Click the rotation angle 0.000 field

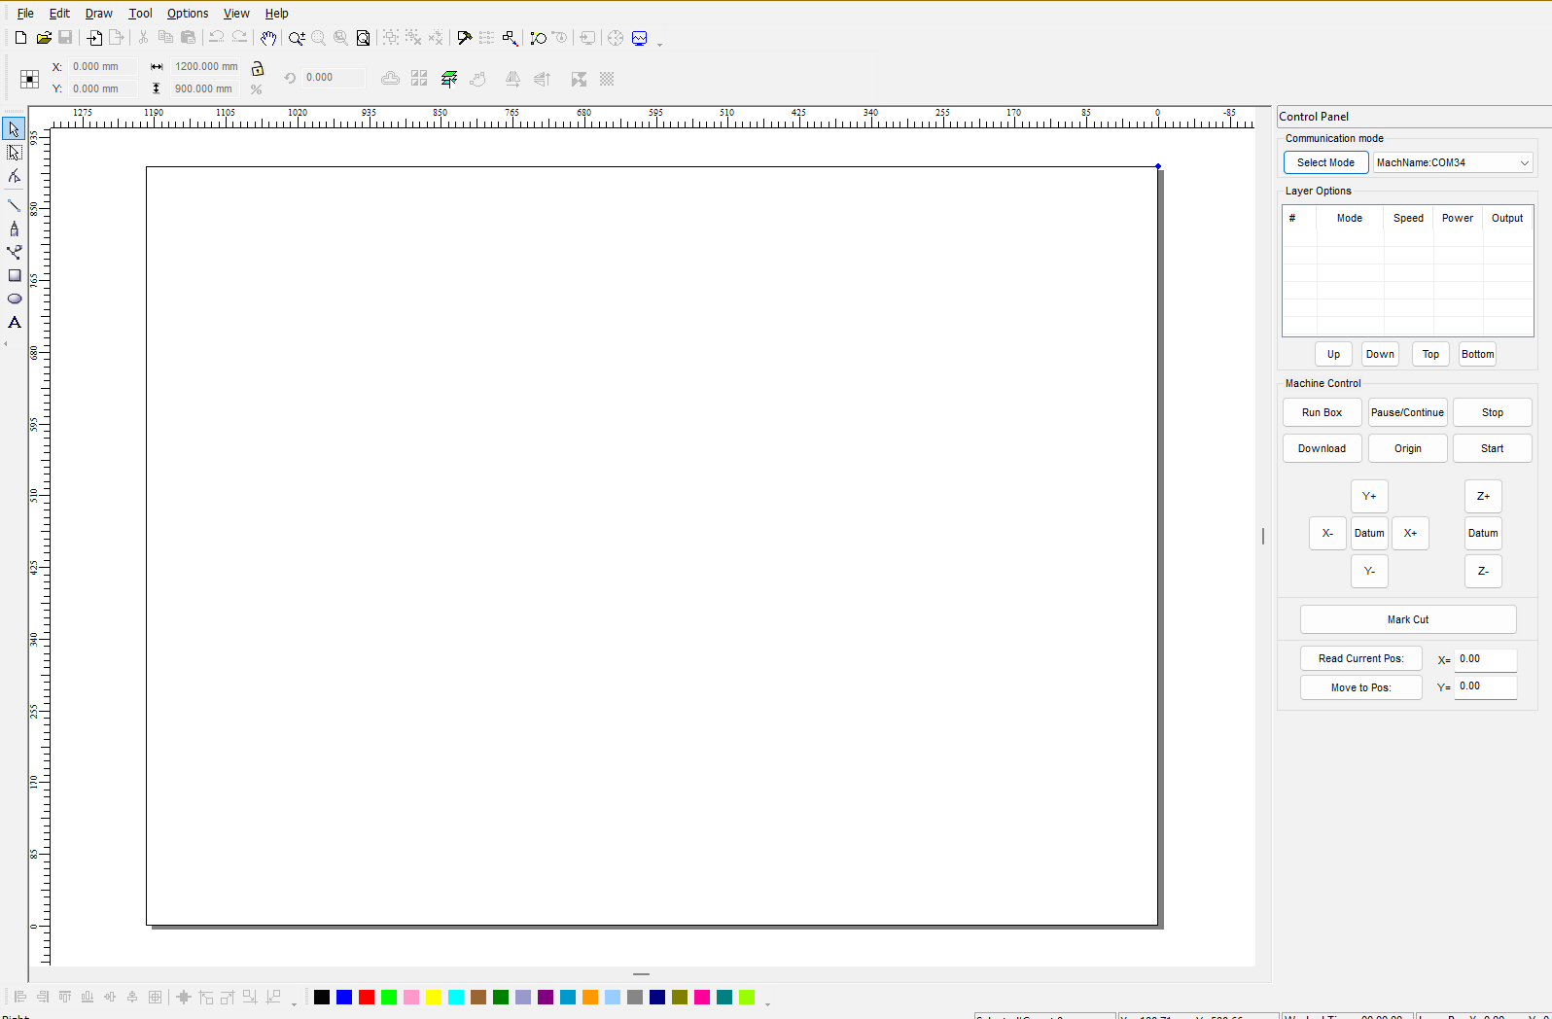point(334,78)
